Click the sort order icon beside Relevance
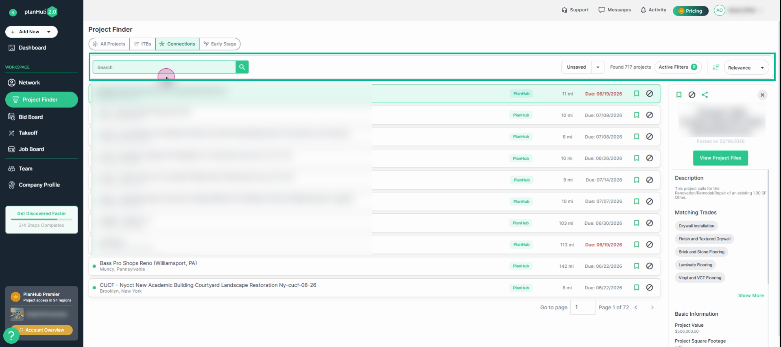The image size is (781, 347). [716, 67]
